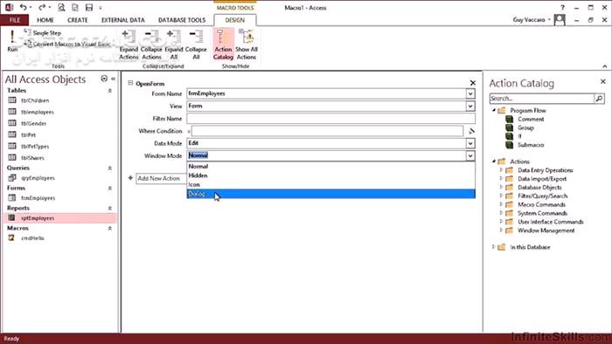Collapse the ribbon with arrow

605,66
